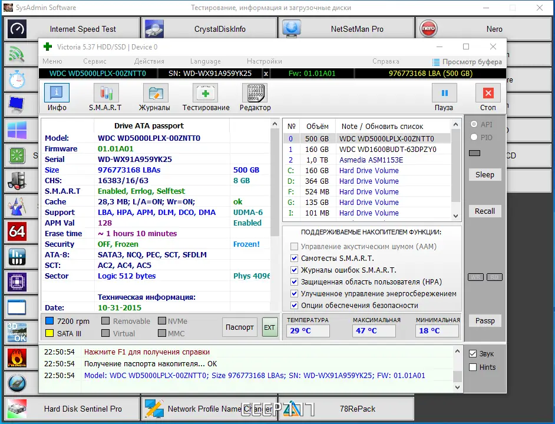Click the Passp button

(485, 321)
